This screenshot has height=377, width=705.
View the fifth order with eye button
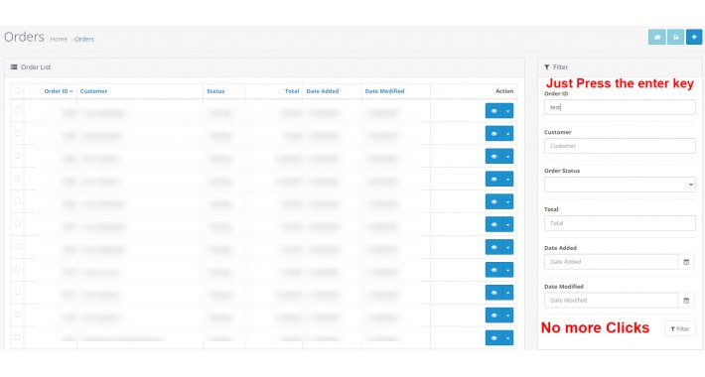493,201
